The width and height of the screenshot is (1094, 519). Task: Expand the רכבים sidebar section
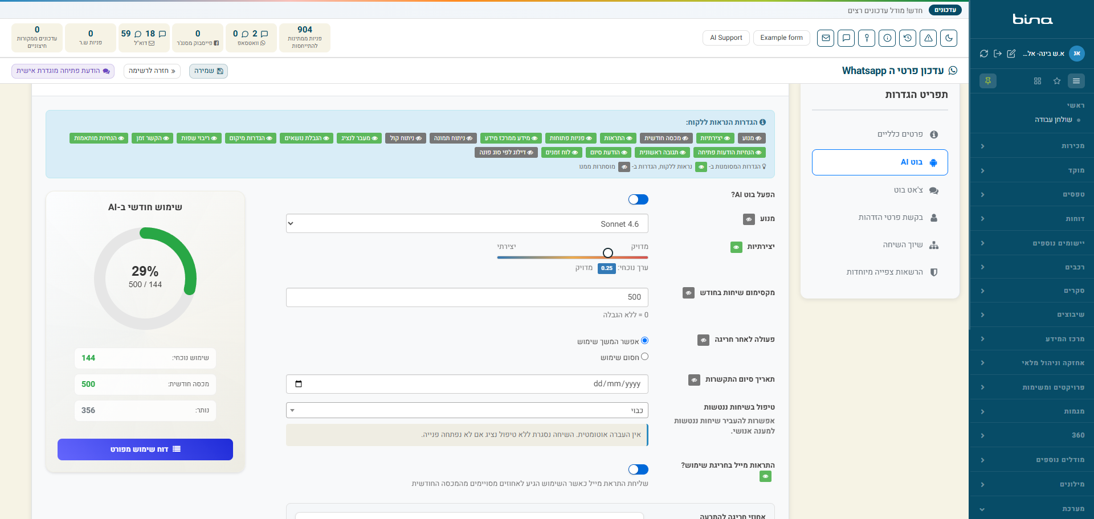[x=1031, y=267]
